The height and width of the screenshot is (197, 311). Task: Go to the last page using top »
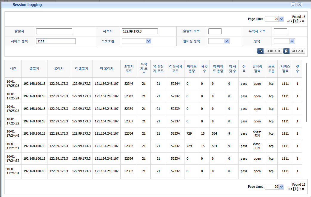303,21
